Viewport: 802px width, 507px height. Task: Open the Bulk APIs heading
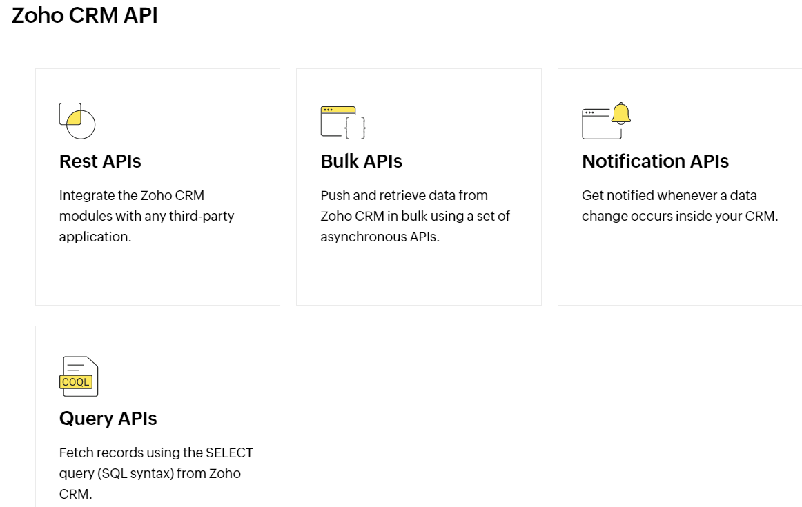(x=362, y=161)
